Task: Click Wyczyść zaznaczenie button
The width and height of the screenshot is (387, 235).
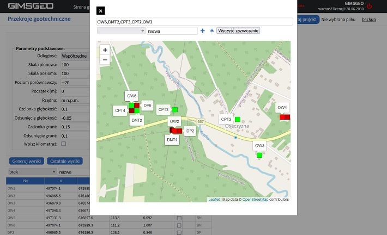Action: click(238, 31)
